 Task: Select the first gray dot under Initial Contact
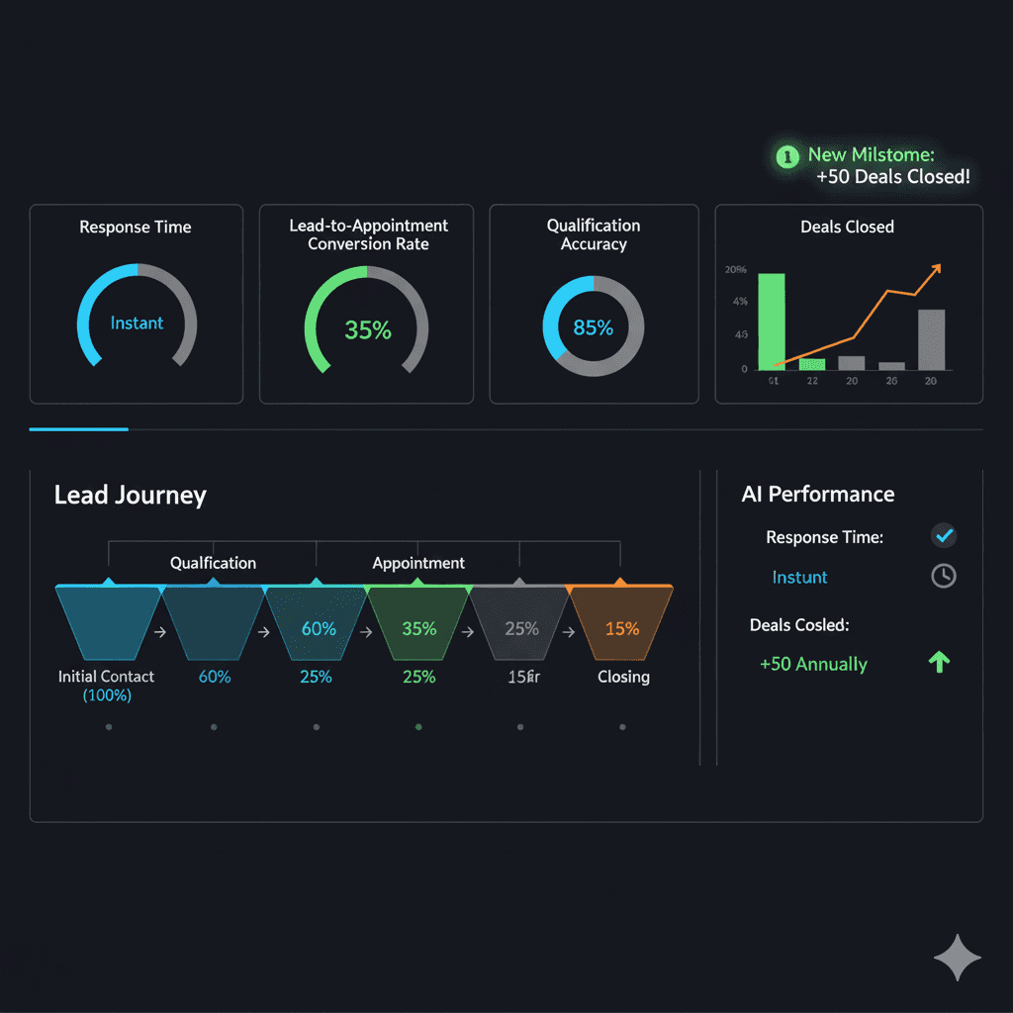(109, 726)
